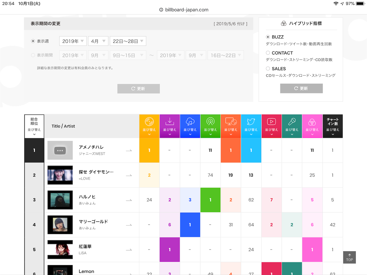Open the 探せ ダイヤモン video thumbnail
This screenshot has height=275, width=367.
point(60,175)
